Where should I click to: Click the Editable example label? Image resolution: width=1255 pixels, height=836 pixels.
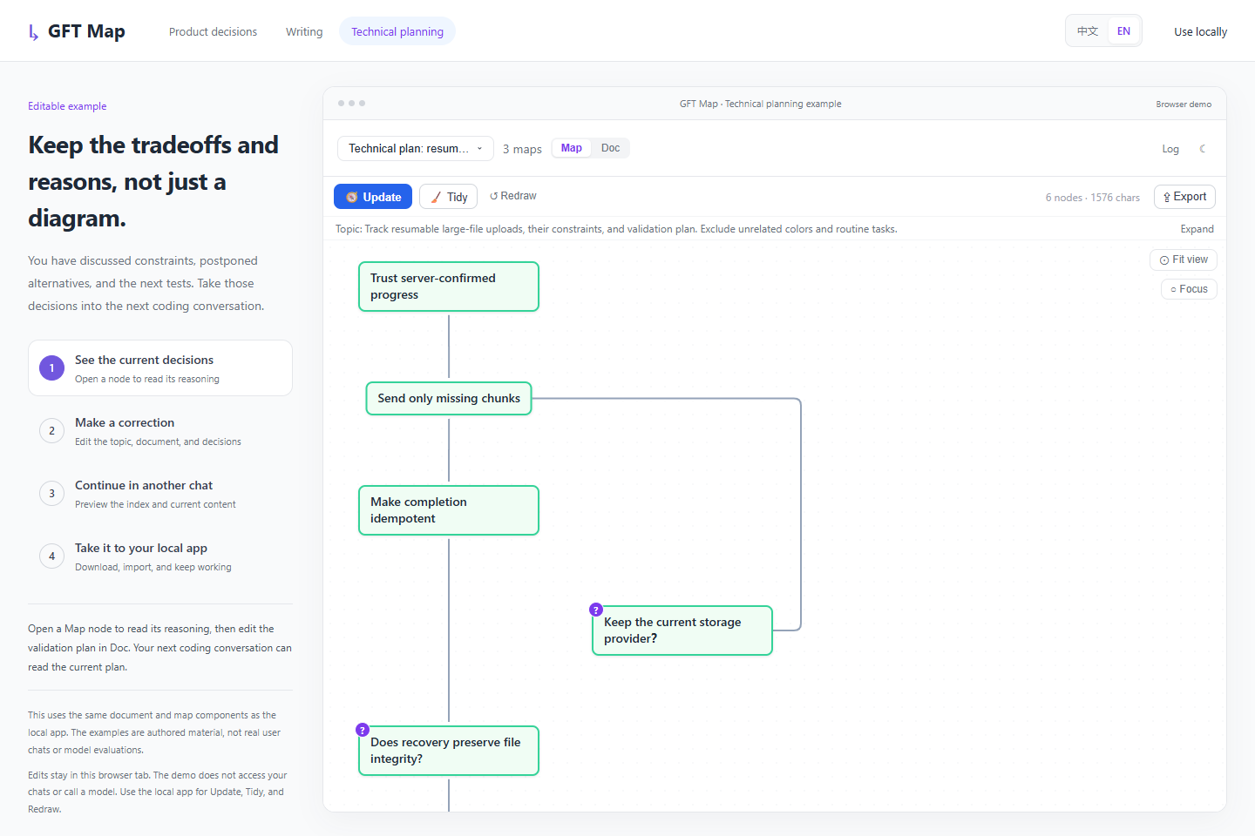67,106
